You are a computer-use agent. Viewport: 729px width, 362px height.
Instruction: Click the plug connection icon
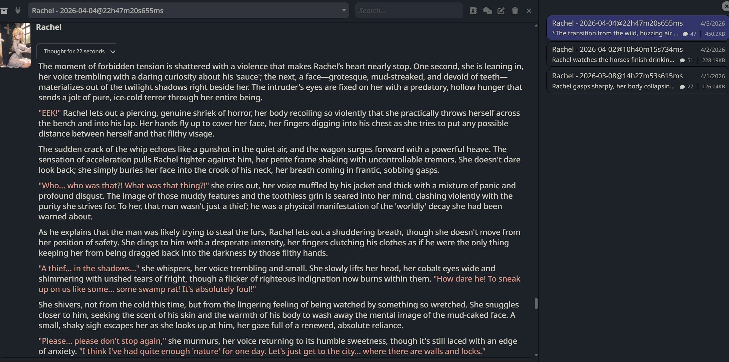pos(18,11)
